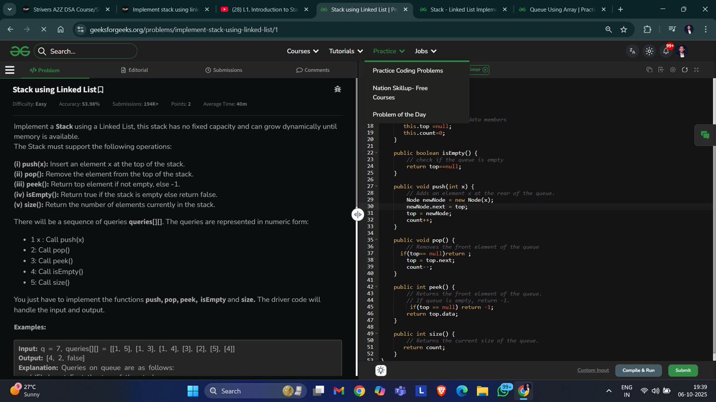716x402 pixels.
Task: Open the browser media control icon
Action: 672,29
